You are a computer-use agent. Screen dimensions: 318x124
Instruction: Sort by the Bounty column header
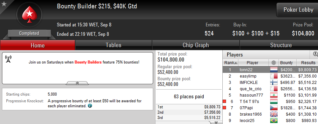[288, 63]
